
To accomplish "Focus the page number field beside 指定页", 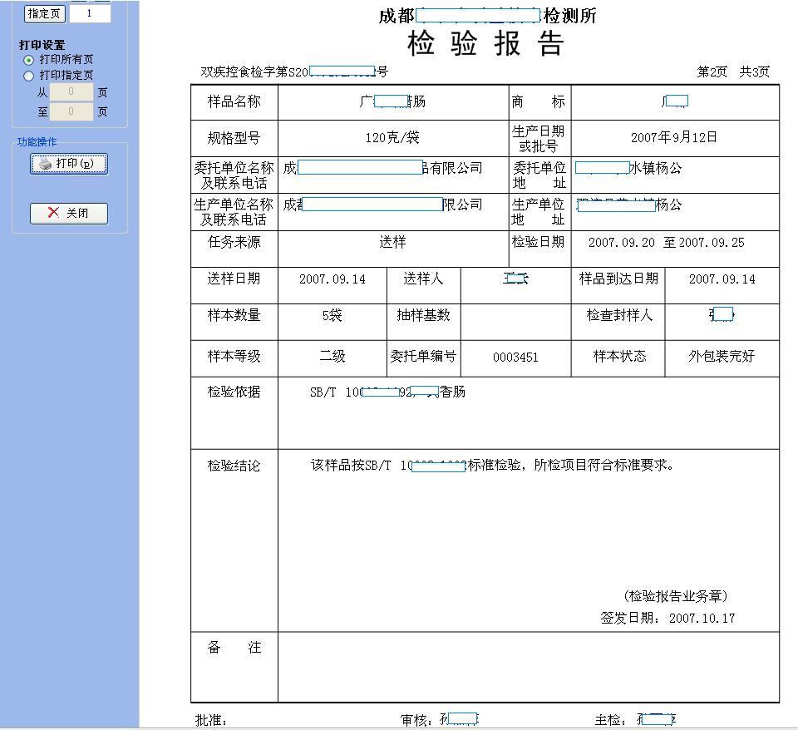I will coord(90,14).
